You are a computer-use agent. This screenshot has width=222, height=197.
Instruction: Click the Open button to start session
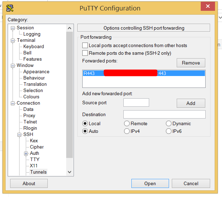150,183
